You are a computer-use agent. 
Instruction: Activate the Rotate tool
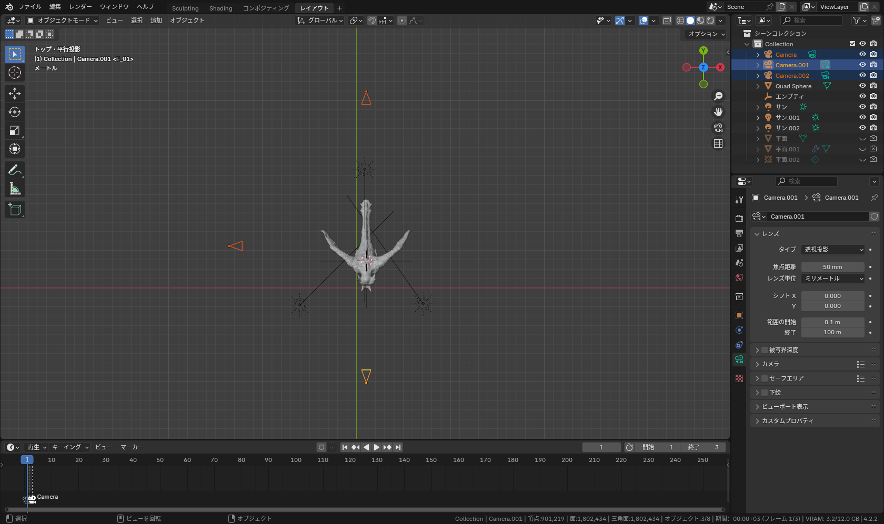[15, 112]
